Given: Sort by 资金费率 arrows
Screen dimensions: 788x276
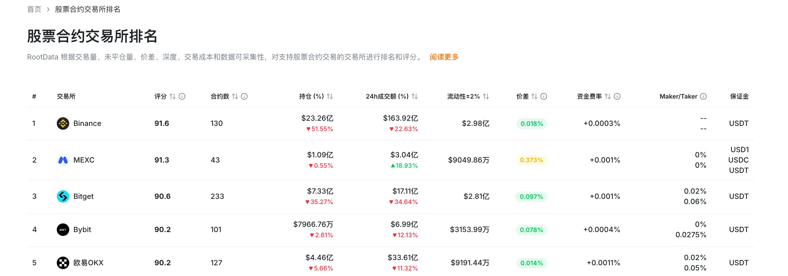Looking at the screenshot, I should [608, 96].
